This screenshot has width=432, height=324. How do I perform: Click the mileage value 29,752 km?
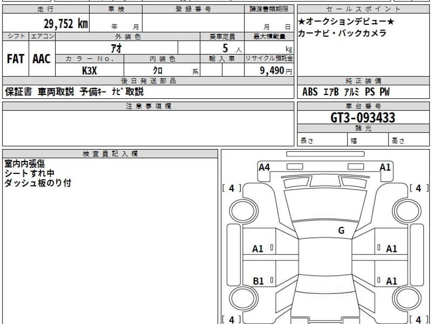(66, 24)
